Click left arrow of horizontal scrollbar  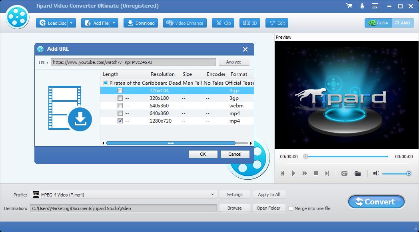[103, 143]
